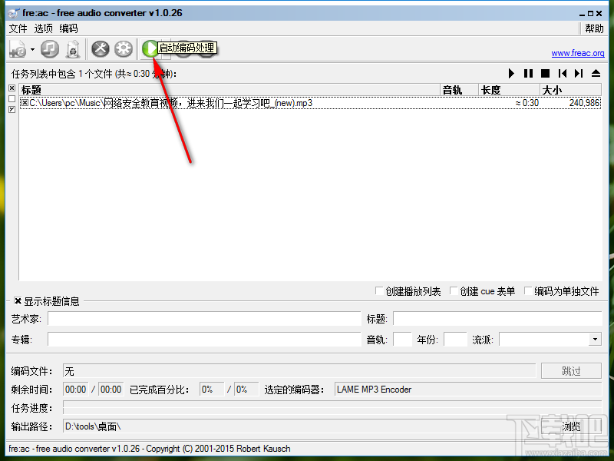
Task: Open the general settings gear icon
Action: click(x=123, y=49)
